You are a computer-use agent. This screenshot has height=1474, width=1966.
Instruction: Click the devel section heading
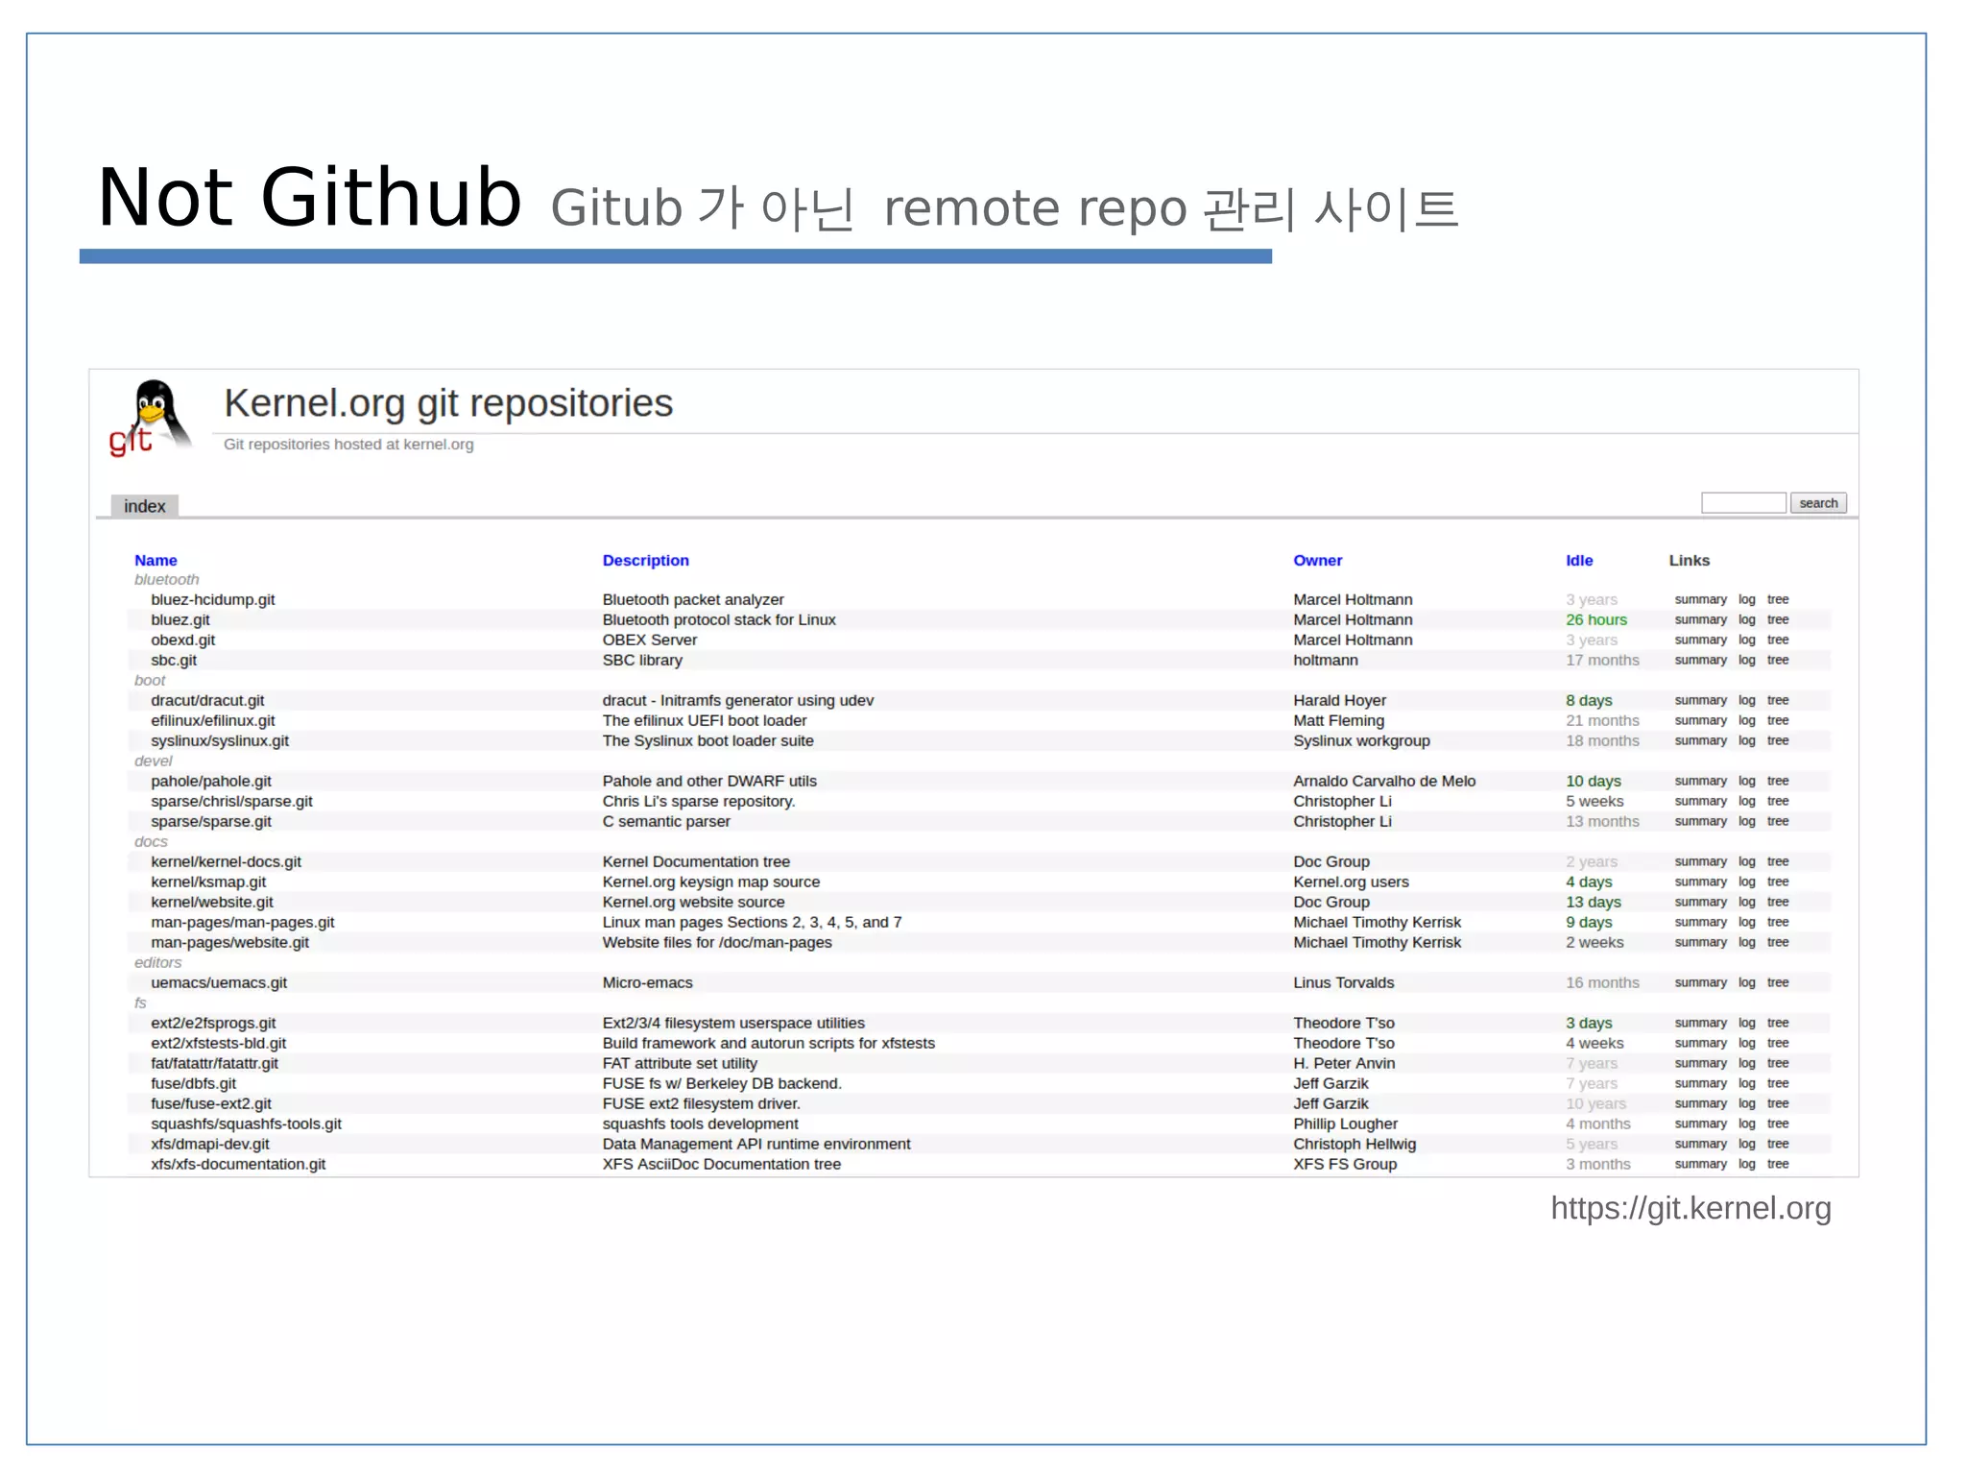coord(154,761)
